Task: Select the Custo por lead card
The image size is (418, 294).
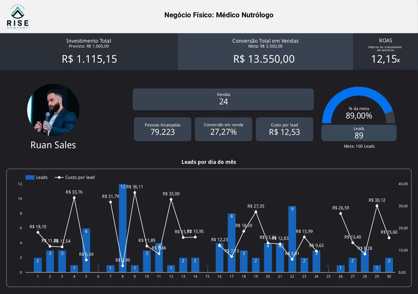Action: [x=284, y=129]
